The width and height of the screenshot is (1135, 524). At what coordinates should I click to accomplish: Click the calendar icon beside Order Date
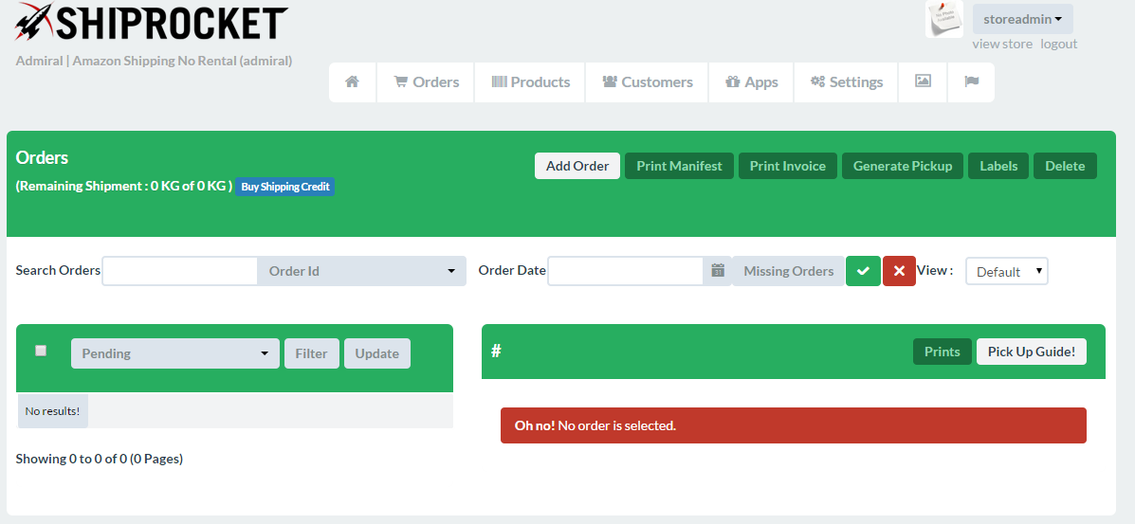pos(718,271)
